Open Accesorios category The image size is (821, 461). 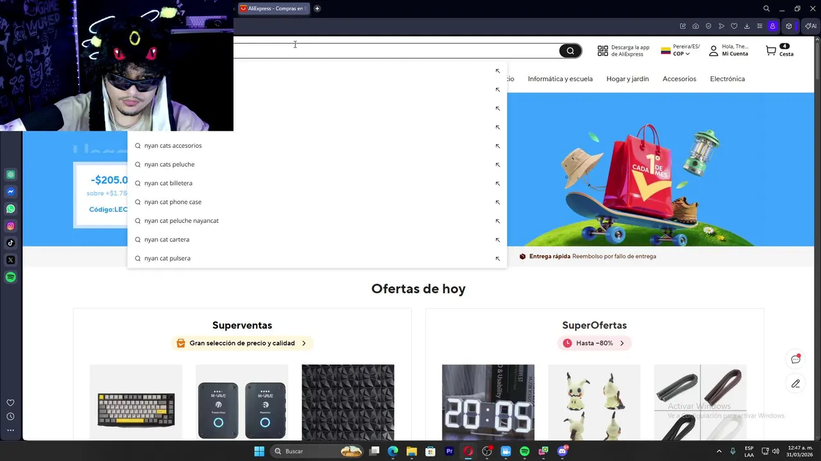(x=679, y=79)
